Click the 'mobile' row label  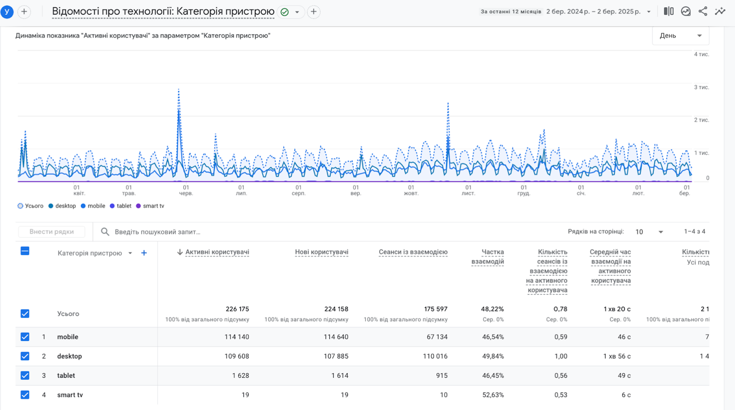coord(68,337)
